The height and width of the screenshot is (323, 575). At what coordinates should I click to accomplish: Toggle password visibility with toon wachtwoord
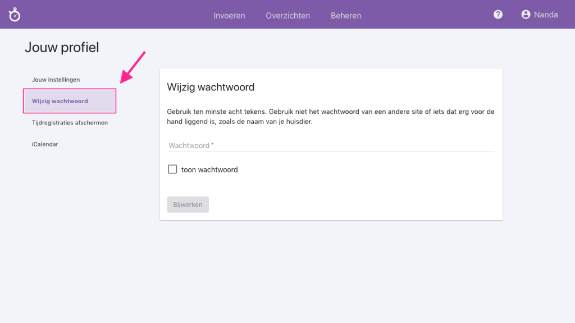tap(172, 169)
